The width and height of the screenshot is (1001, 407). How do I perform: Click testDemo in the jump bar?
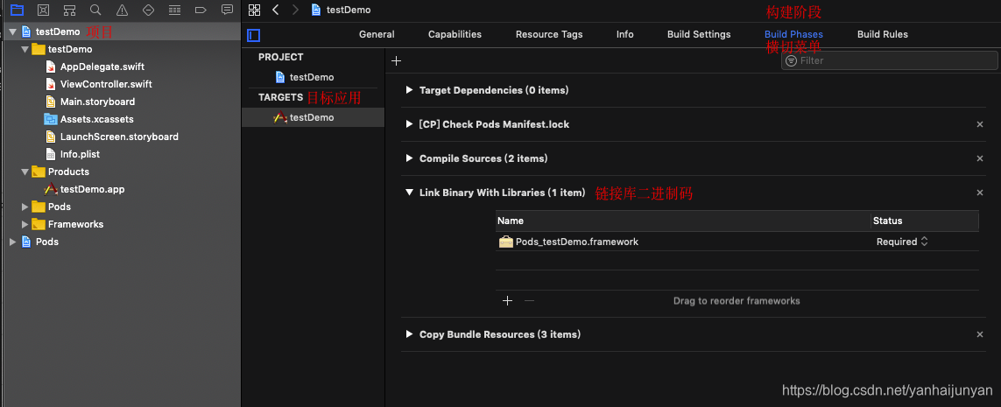tap(349, 10)
